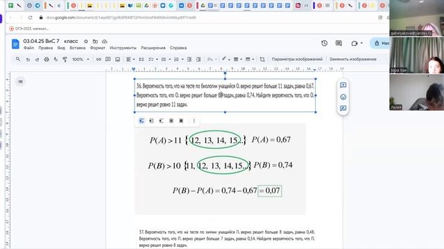Open version history clock icon
The height and width of the screenshot is (249, 444).
pos(325,43)
